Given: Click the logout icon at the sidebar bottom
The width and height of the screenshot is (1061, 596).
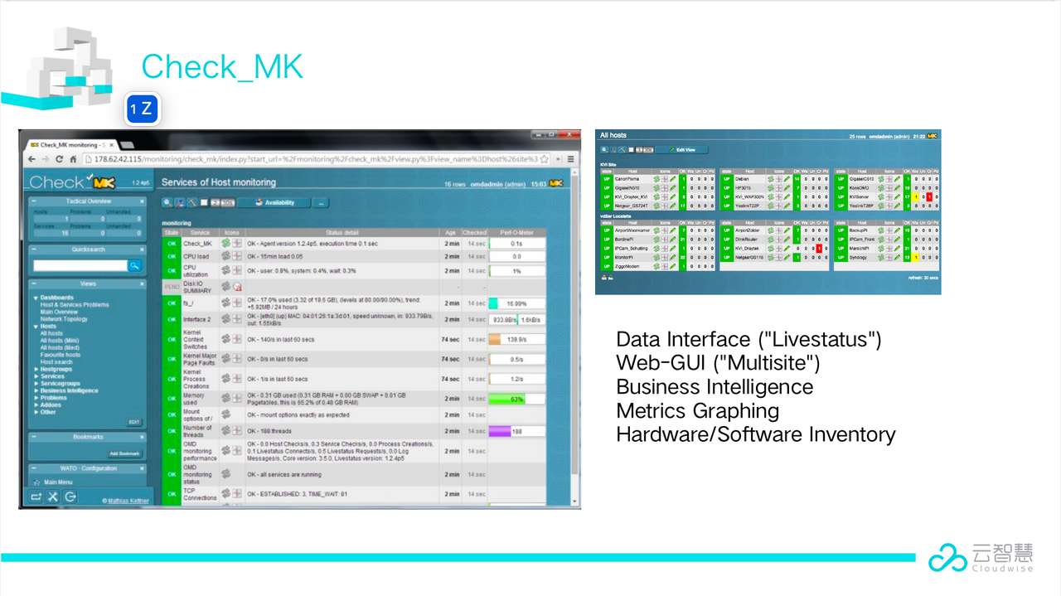Looking at the screenshot, I should click(x=70, y=497).
